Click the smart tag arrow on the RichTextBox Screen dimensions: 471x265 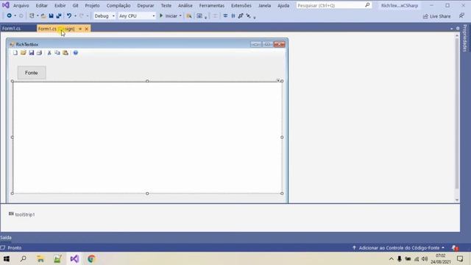coord(278,80)
